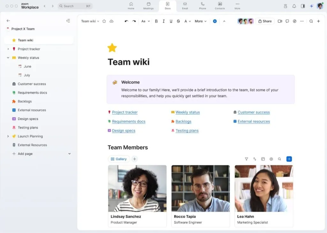Open the More formatting dropdown
This screenshot has width=327, height=233.
click(x=201, y=21)
